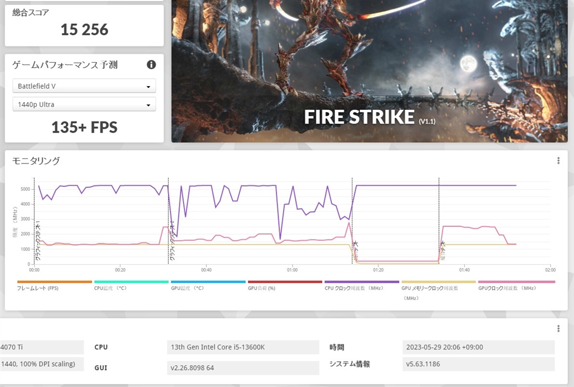Toggle the teal CPU temperature legend

coord(131,285)
